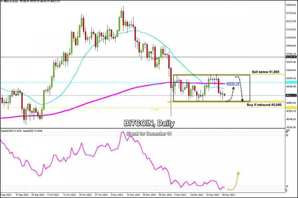Click the Aguila(240) 51.1650 indicator label

pos(11,131)
